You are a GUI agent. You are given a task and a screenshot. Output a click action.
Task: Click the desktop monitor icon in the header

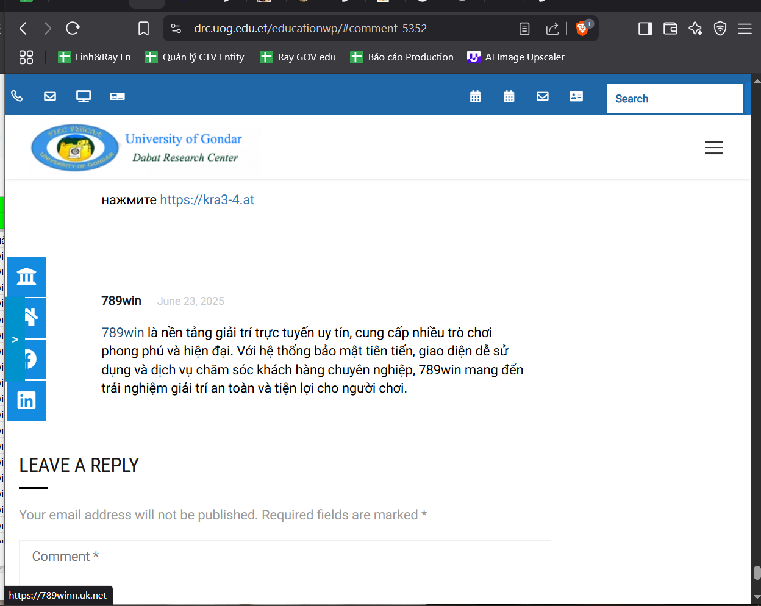coord(84,96)
